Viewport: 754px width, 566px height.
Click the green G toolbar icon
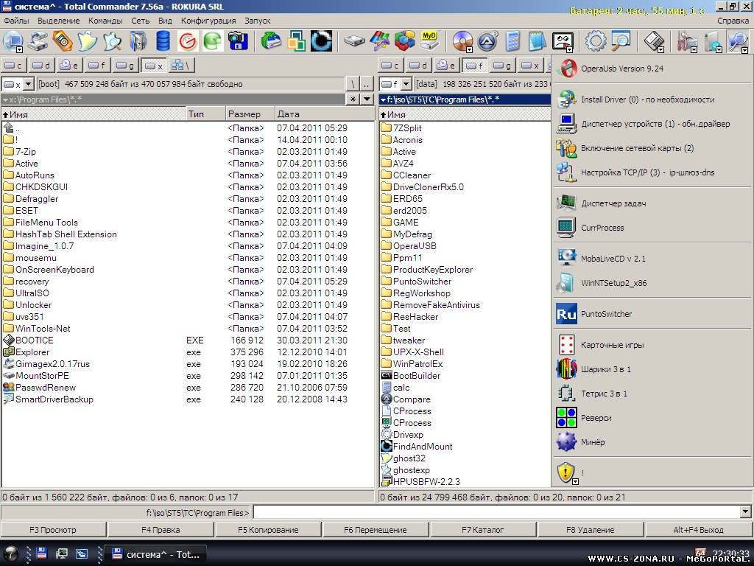tap(213, 41)
